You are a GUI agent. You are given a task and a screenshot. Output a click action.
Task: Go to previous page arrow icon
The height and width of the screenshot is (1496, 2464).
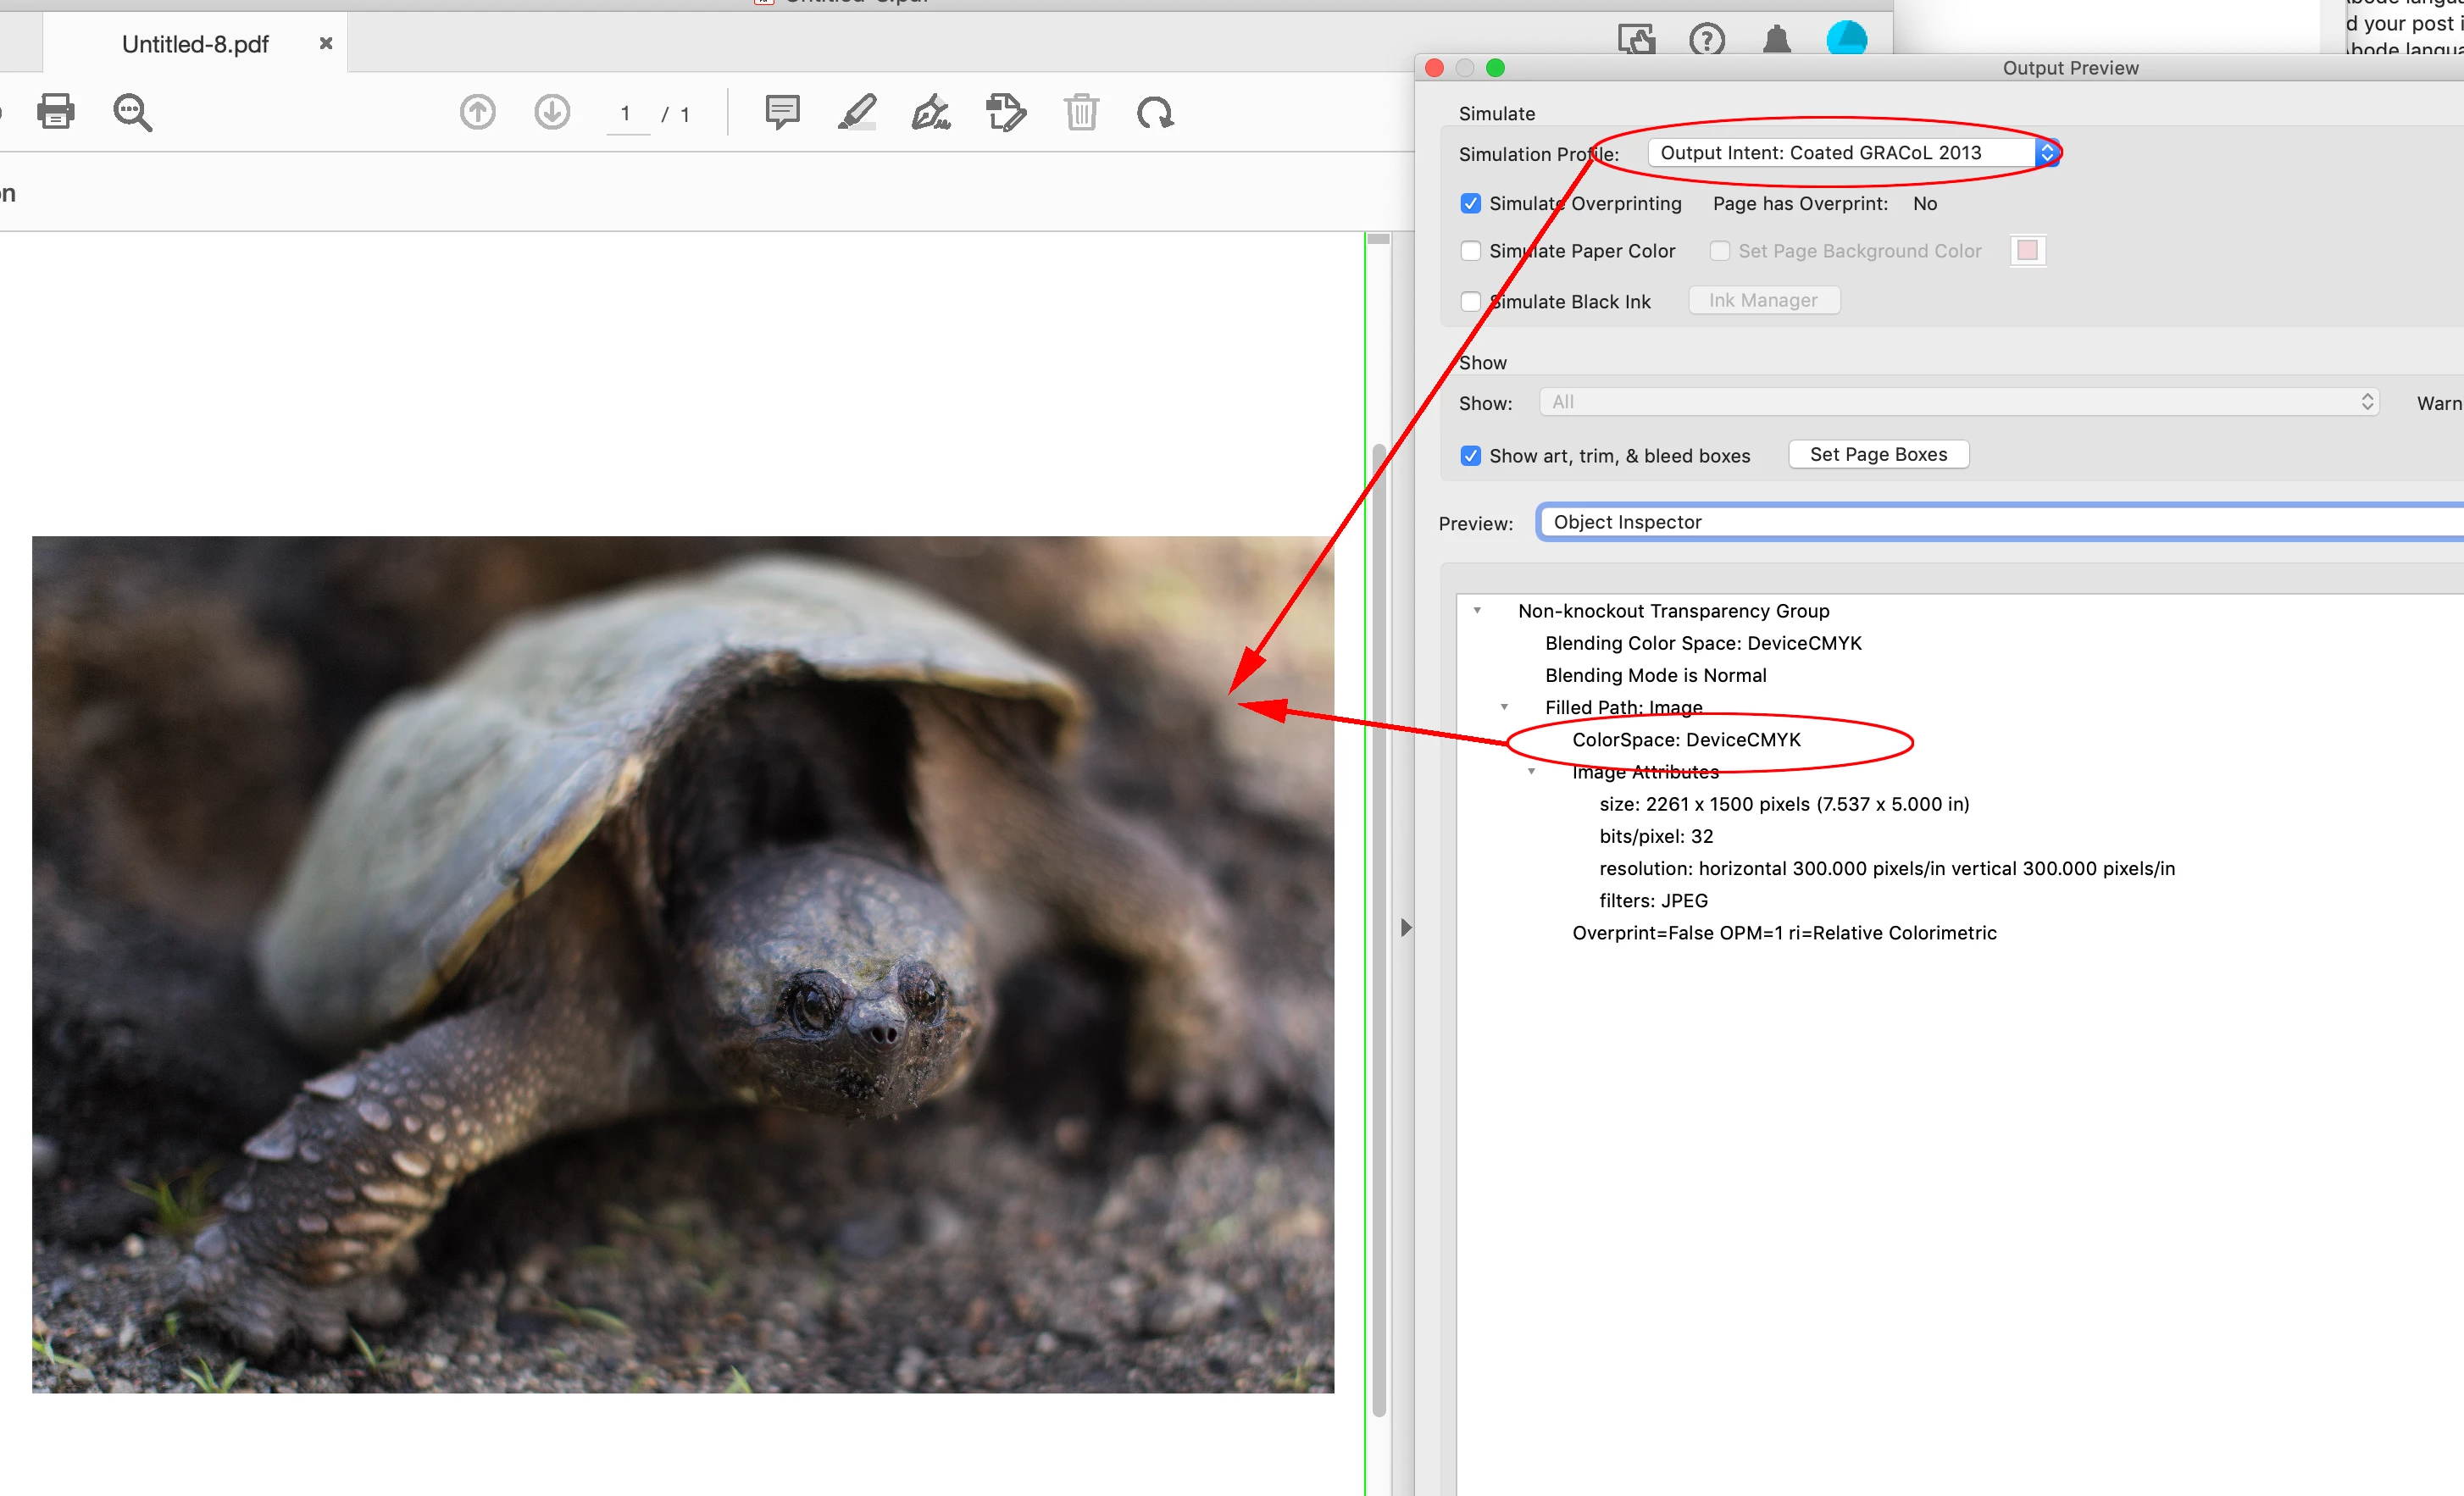[477, 112]
